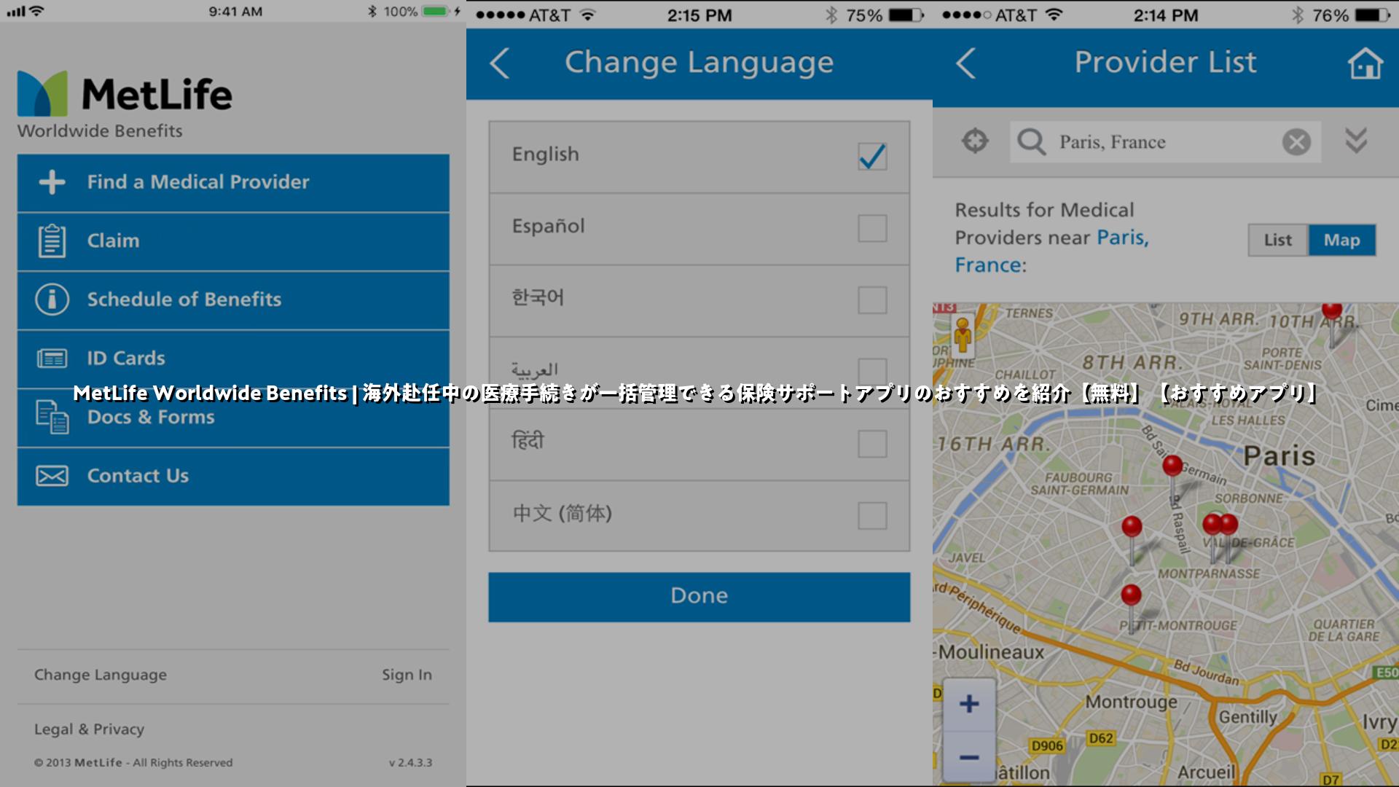Click the Worldwide Benefits subtitle text

click(x=100, y=131)
